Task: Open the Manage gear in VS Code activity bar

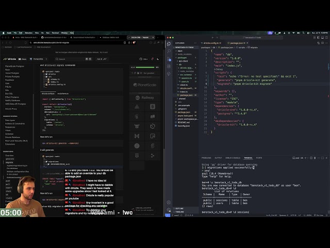Action: (x=169, y=210)
